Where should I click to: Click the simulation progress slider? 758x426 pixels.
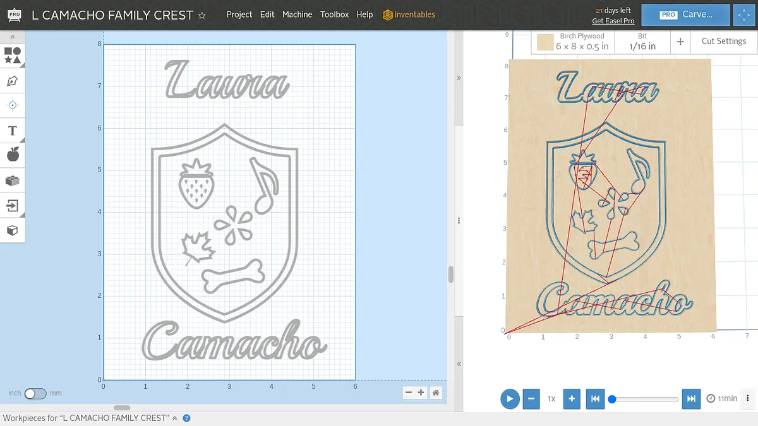coord(644,399)
